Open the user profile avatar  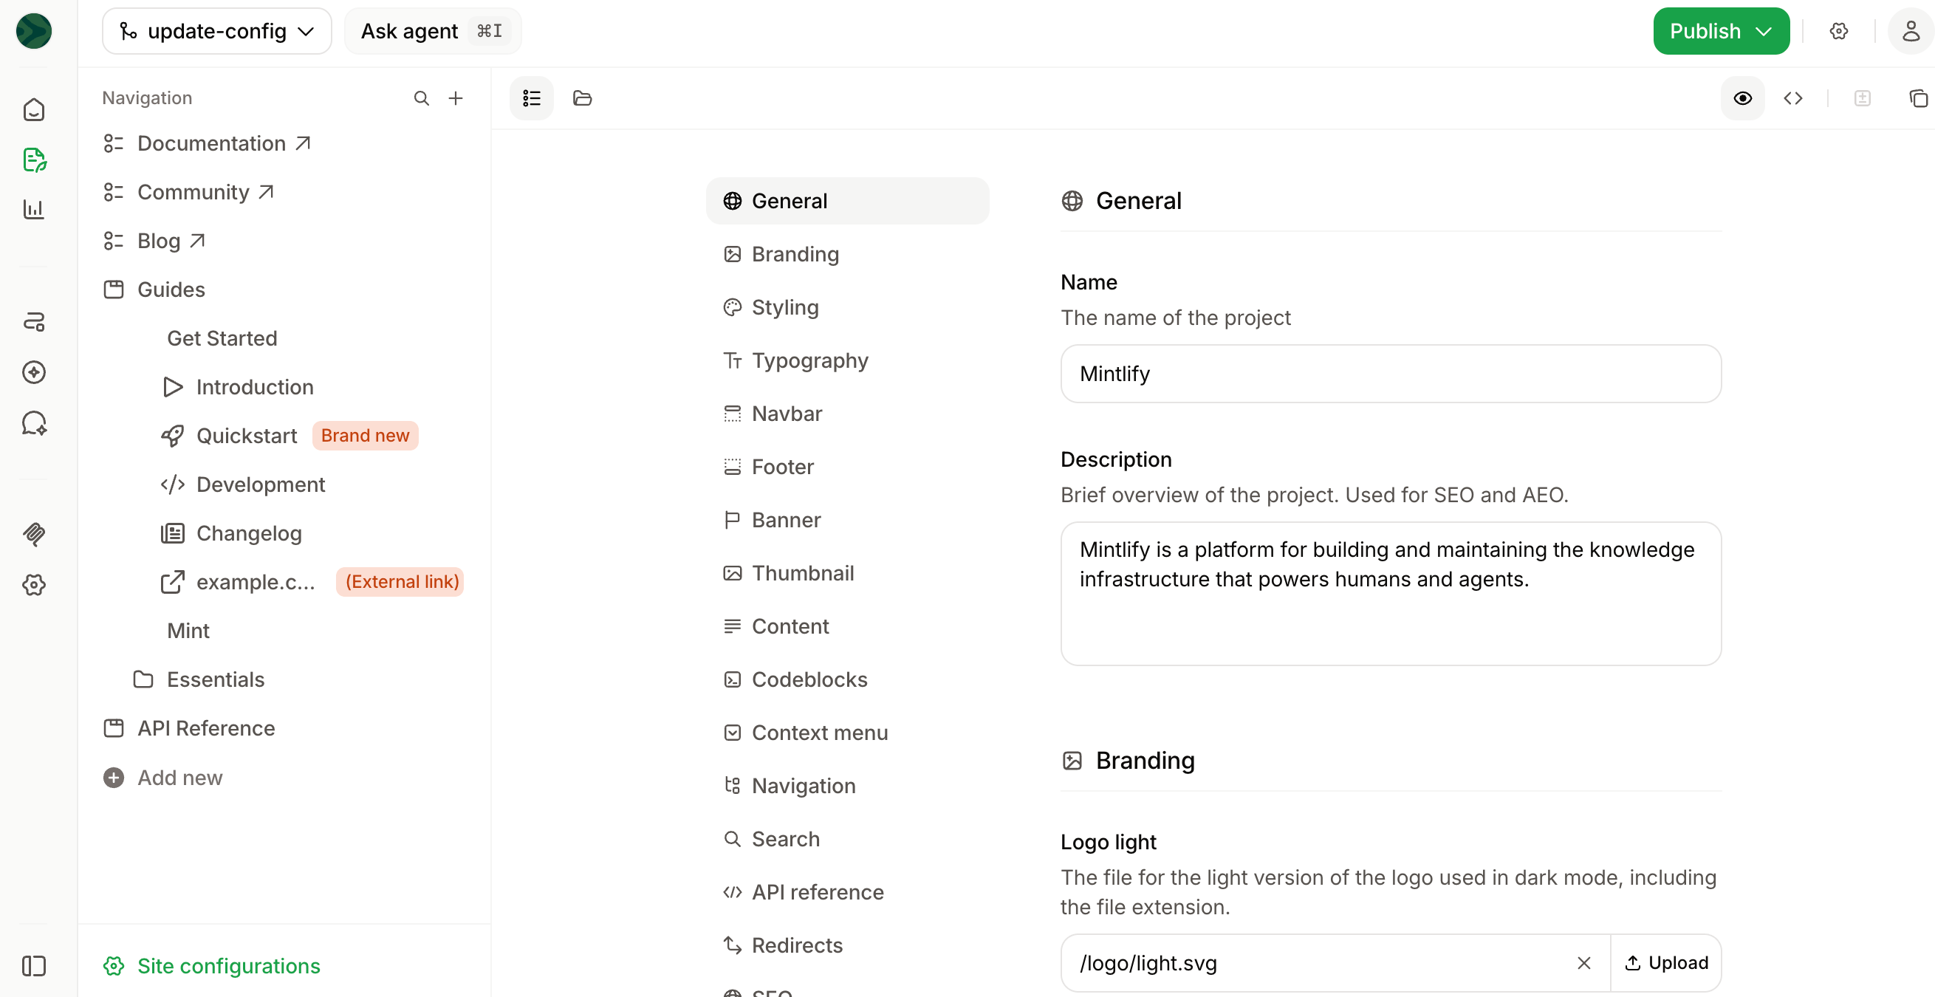pos(1910,31)
